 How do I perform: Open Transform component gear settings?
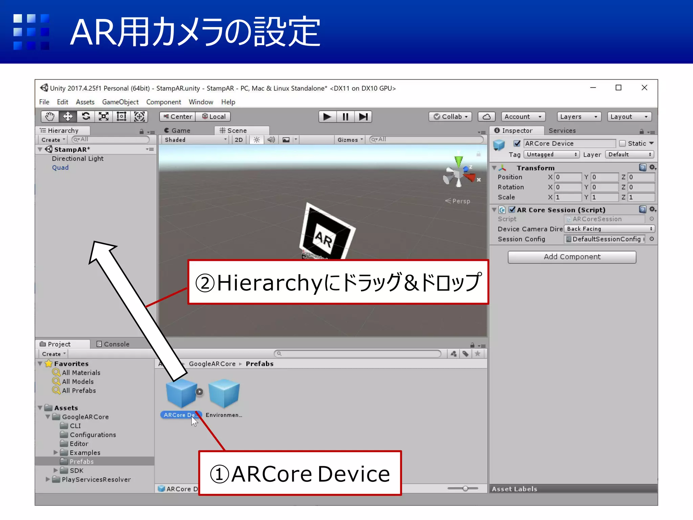point(652,167)
